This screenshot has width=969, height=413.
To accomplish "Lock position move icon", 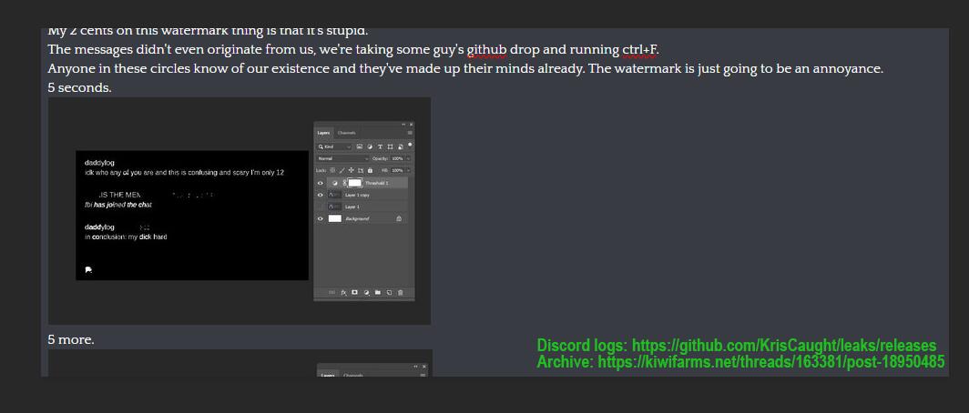I will (351, 170).
